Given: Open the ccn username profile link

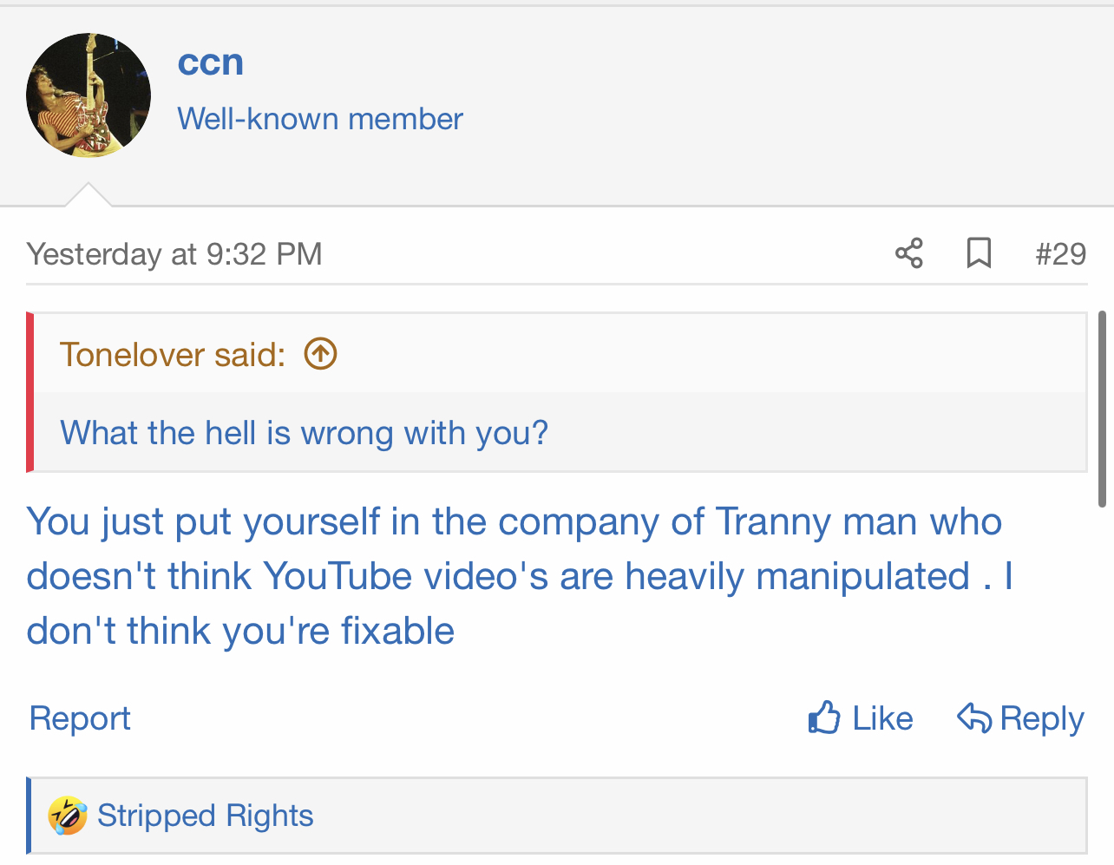Looking at the screenshot, I should coord(210,62).
